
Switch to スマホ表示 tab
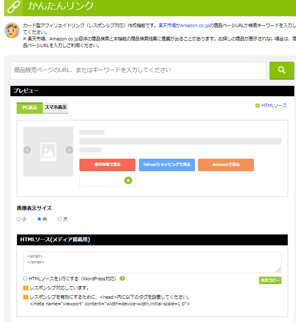pos(56,108)
